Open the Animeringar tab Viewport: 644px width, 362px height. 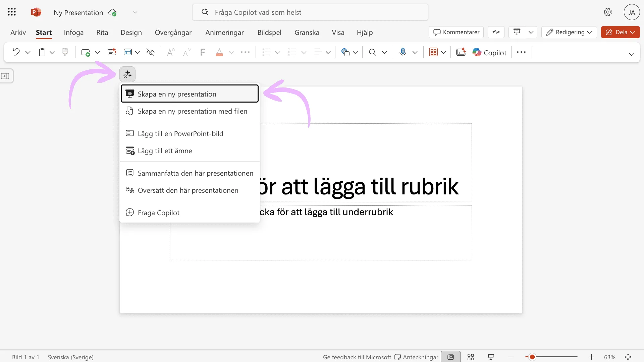tap(224, 33)
